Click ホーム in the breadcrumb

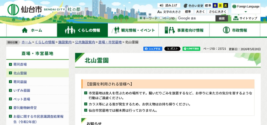point(26,42)
